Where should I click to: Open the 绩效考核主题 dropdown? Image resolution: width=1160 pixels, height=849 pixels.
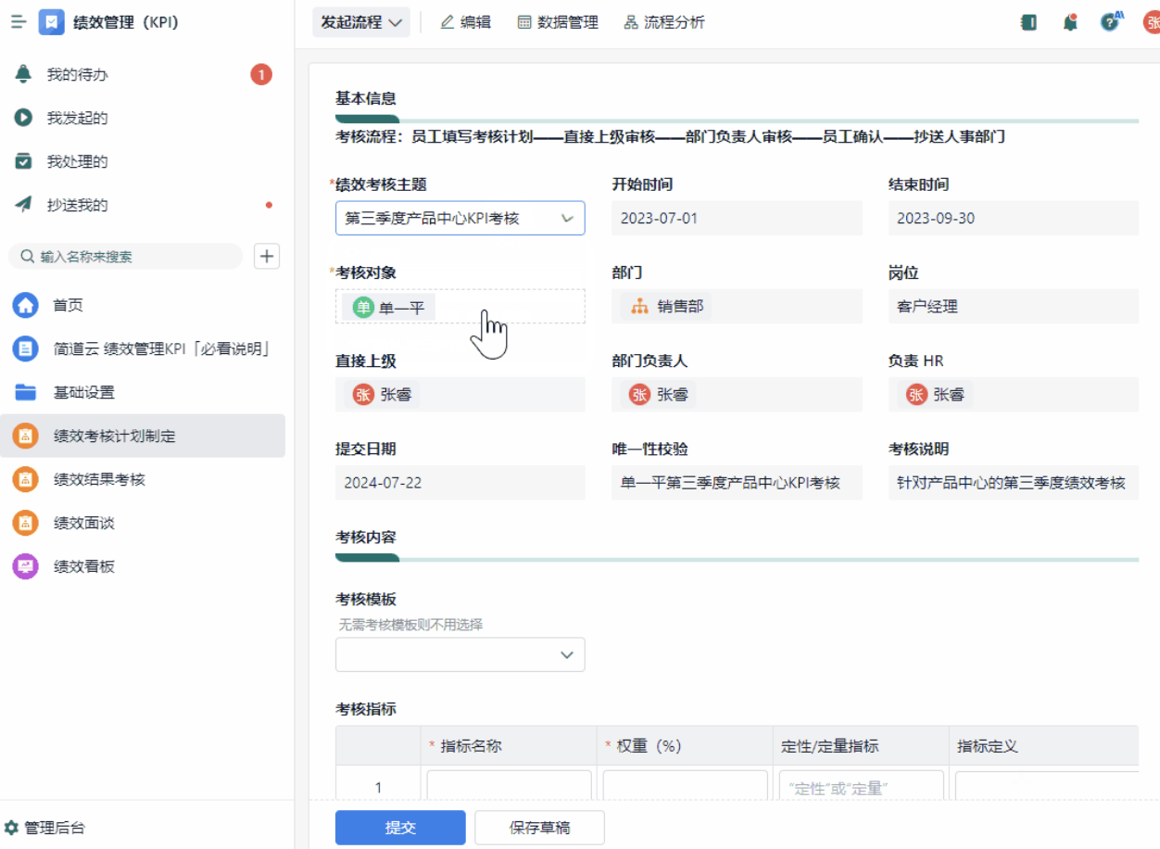tap(460, 219)
